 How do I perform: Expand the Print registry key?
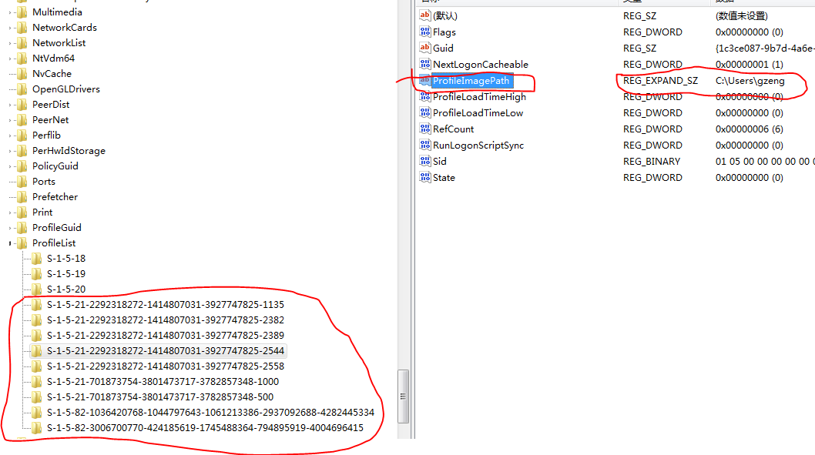tap(11, 212)
